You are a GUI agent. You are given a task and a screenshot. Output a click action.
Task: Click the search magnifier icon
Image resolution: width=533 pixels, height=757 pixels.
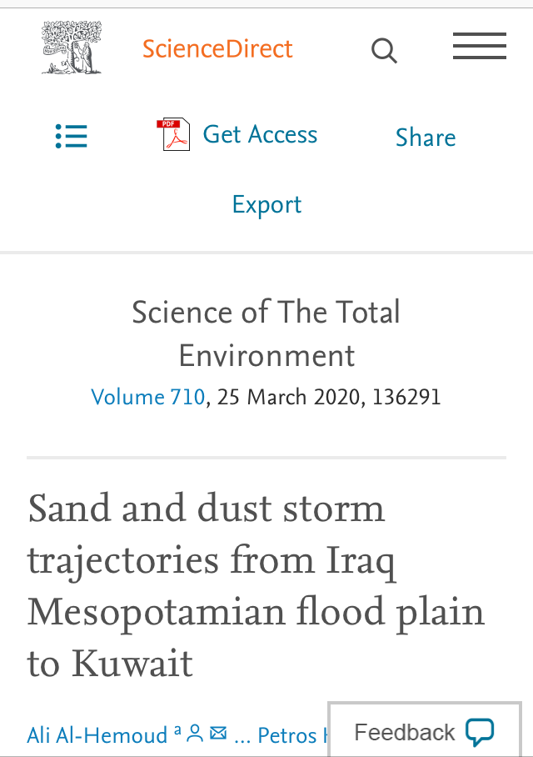[384, 51]
